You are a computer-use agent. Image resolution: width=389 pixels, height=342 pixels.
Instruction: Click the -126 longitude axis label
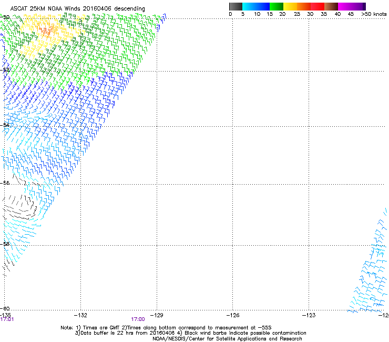[233, 315]
